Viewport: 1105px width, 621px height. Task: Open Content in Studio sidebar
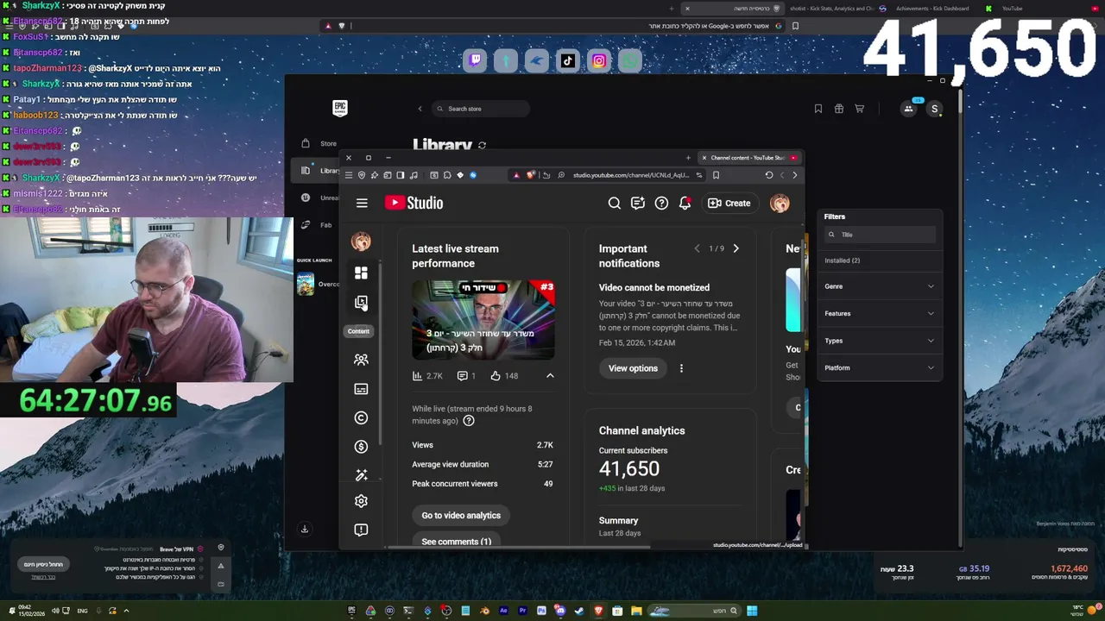point(361,303)
